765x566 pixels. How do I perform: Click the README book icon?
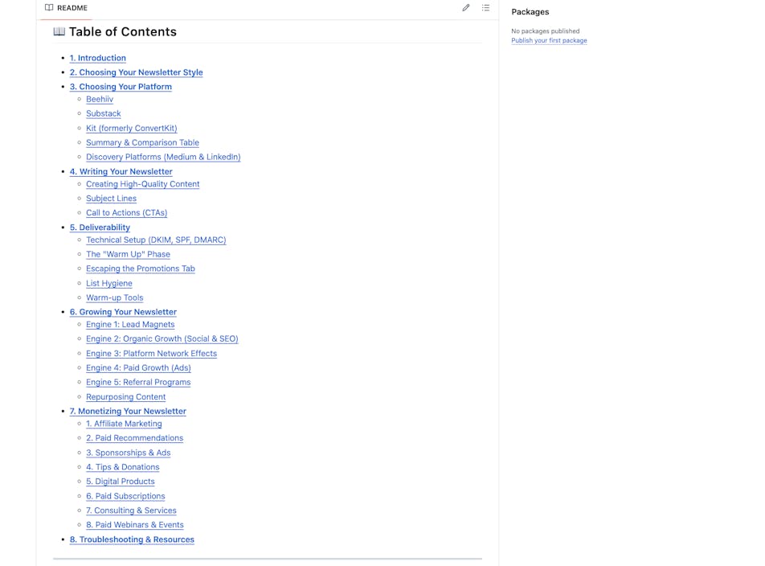(x=49, y=8)
